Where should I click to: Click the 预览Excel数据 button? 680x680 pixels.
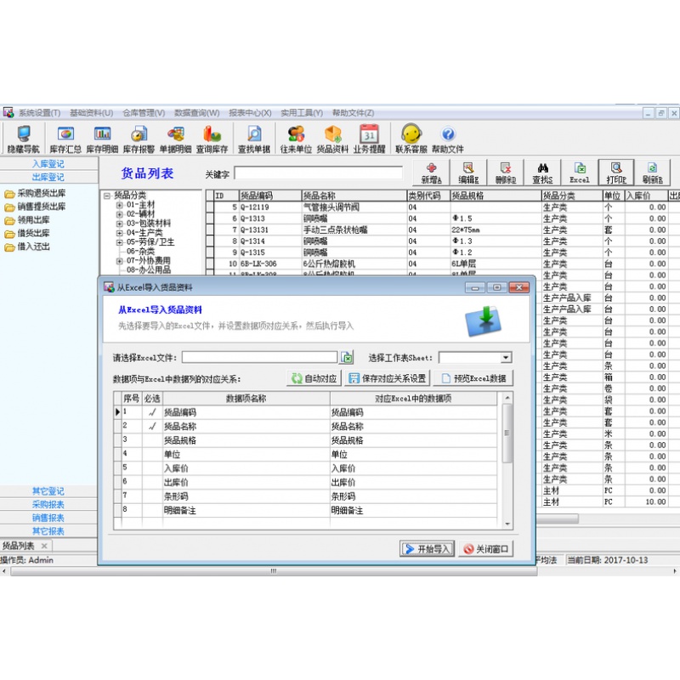(x=473, y=378)
